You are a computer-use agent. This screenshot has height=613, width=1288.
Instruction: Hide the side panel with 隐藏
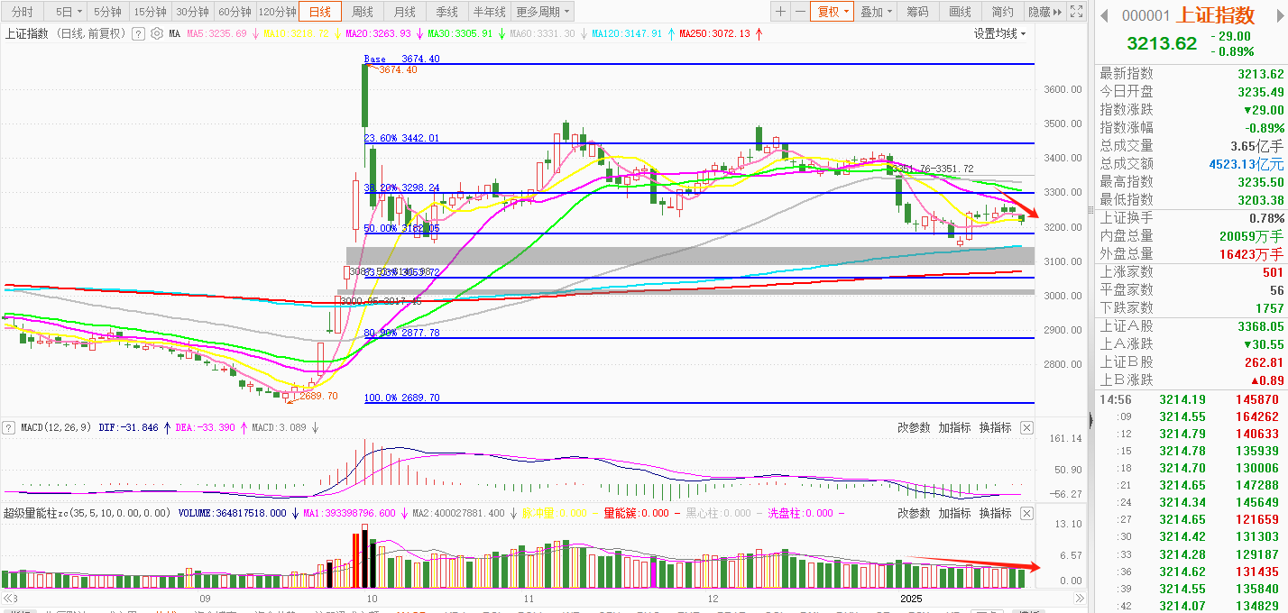(1044, 12)
